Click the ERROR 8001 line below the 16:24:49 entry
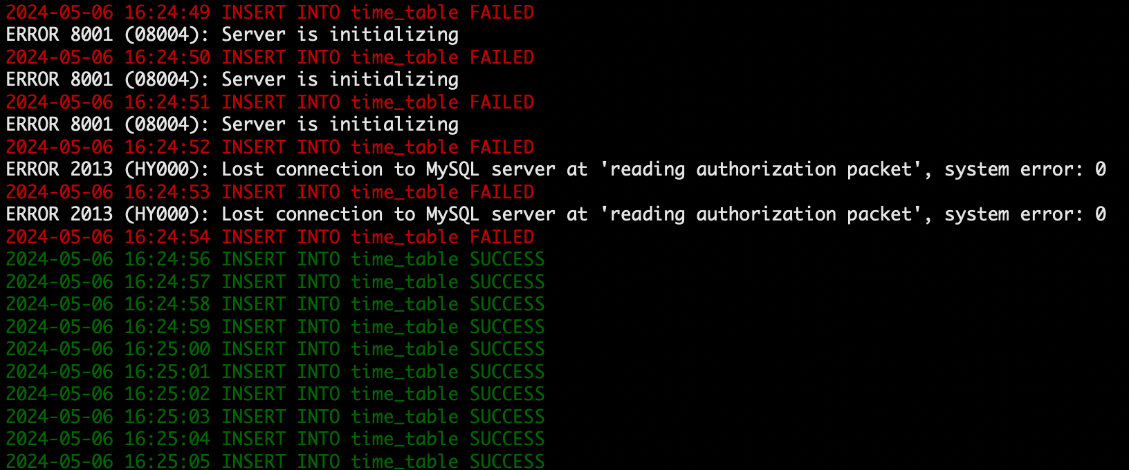Viewport: 1129px width, 470px height. [x=232, y=35]
